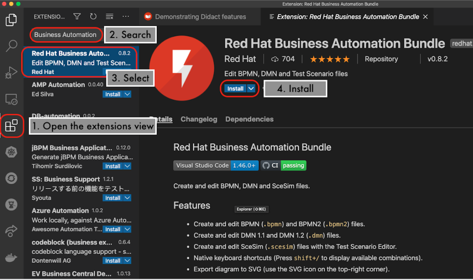Install the AMP Automation extension
Image resolution: width=473 pixels, height=280 pixels.
(113, 94)
